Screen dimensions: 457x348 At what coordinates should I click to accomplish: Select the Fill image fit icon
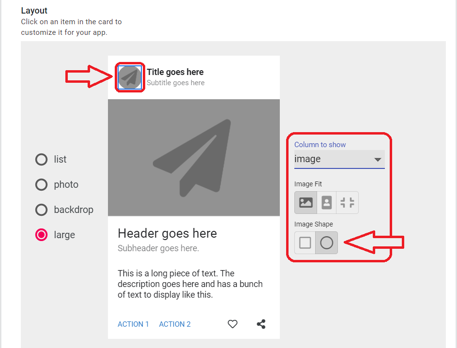tap(306, 203)
